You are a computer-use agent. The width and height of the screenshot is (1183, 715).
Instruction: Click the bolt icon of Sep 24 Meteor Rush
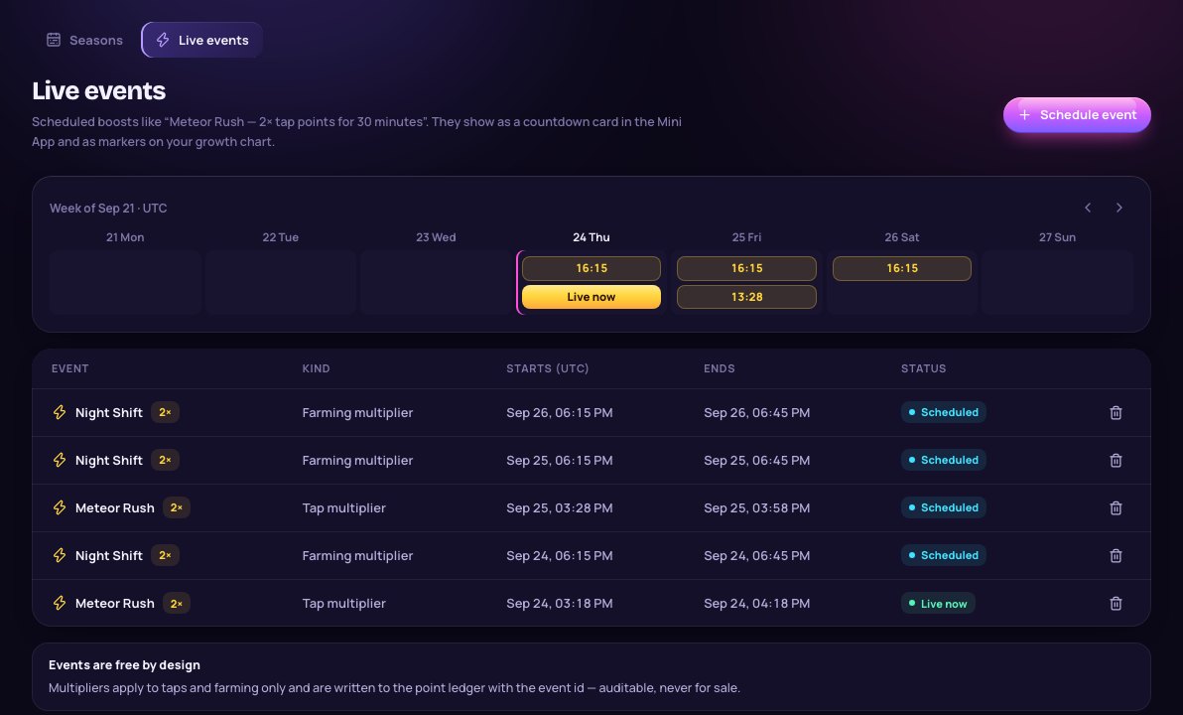60,603
